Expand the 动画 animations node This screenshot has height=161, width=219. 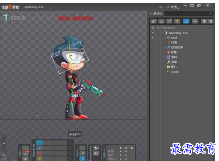click(165, 62)
